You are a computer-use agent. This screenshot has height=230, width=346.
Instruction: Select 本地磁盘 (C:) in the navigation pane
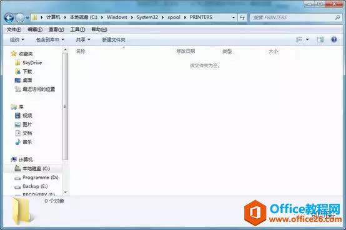tap(36, 168)
